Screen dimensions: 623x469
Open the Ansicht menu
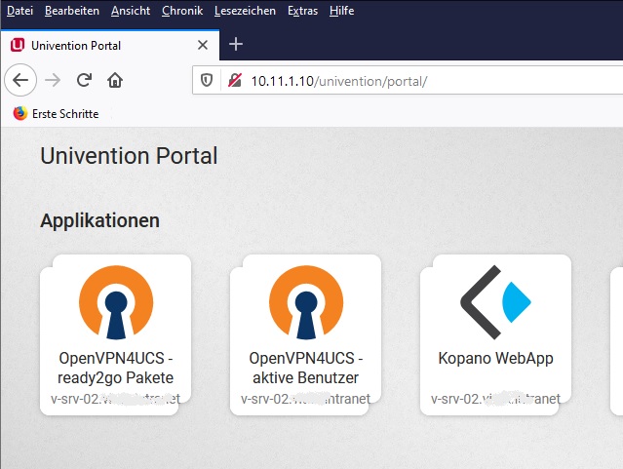point(131,11)
